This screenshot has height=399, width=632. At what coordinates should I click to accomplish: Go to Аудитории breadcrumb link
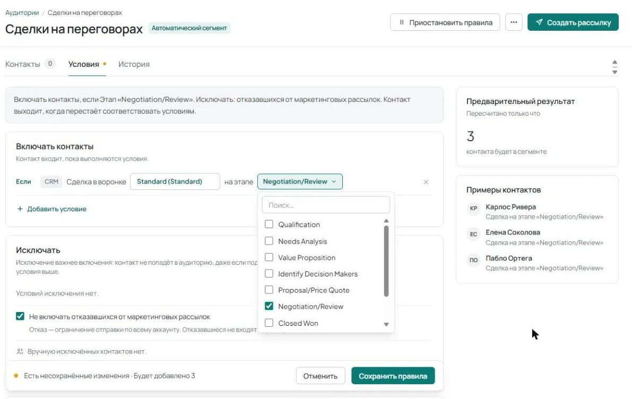(x=22, y=13)
